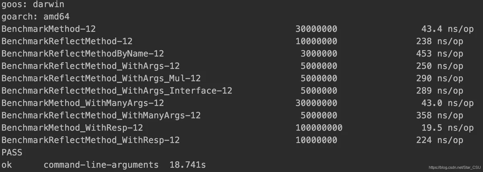The image size is (483, 172).
Task: Click the PASS status text
Action: (12, 153)
